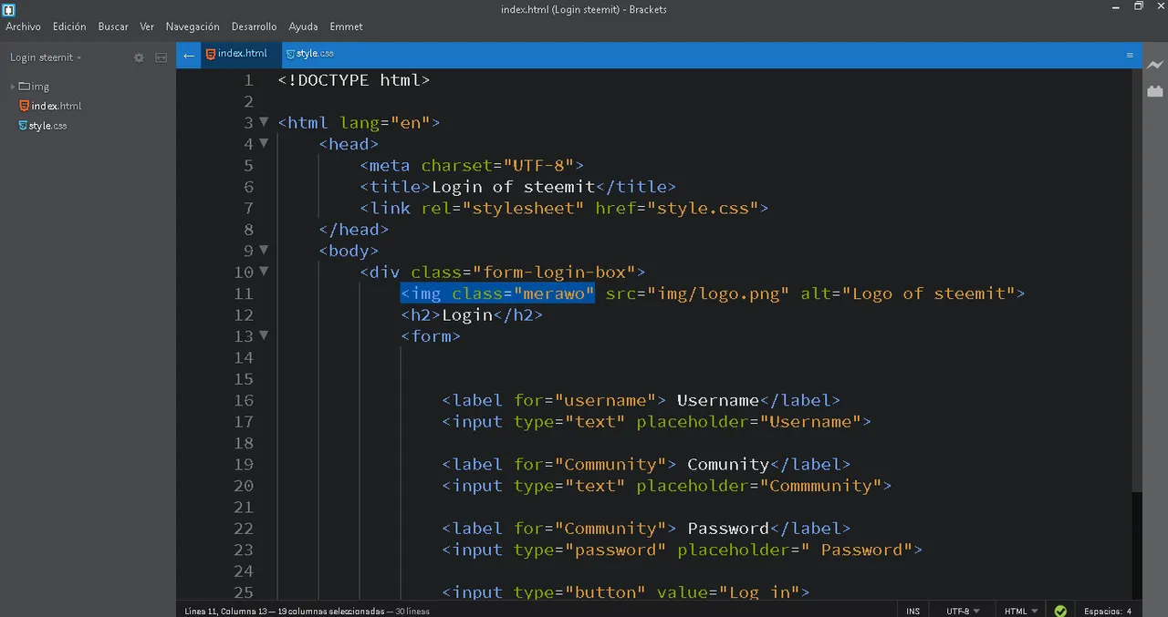
Task: Click the placeholder="Username" attribute on line 17
Action: coord(748,421)
